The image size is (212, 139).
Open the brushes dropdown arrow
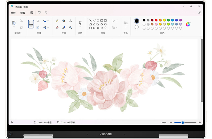80,27
